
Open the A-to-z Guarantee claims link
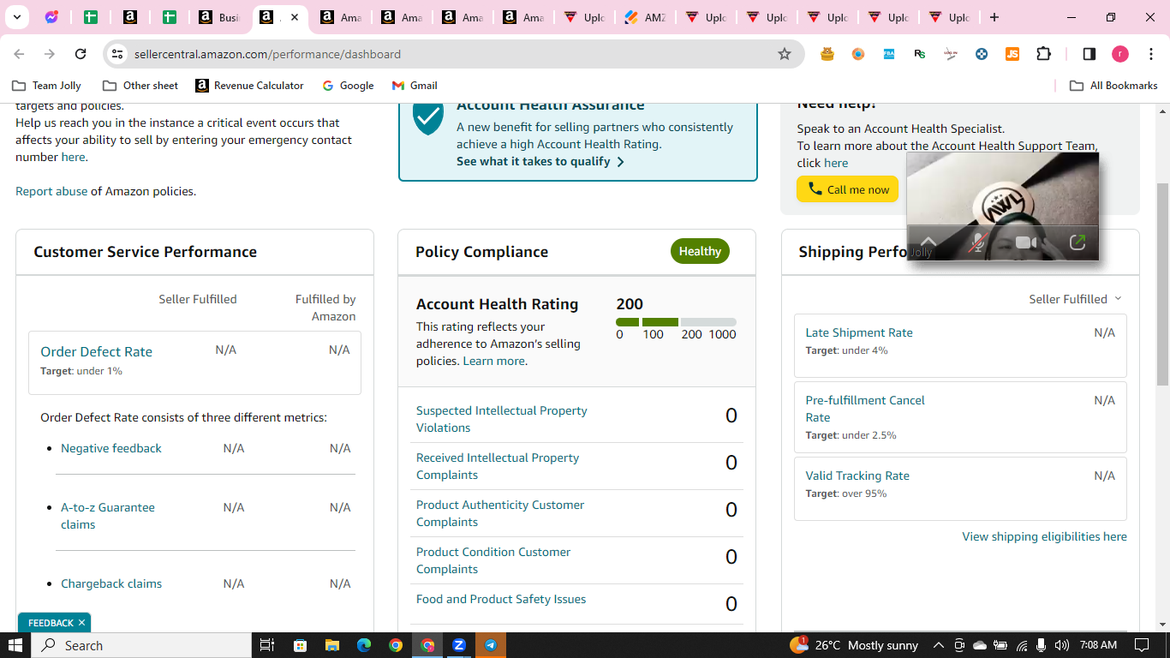pos(108,516)
